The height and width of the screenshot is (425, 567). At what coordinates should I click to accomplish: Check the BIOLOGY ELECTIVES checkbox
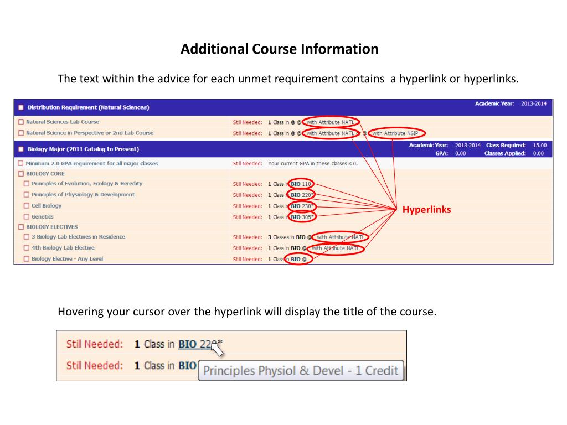coord(21,227)
